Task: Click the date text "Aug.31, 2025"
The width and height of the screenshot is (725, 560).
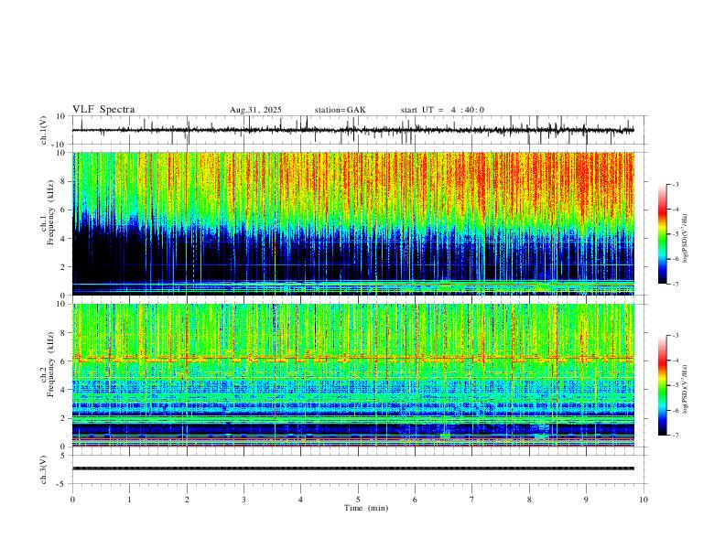Action: (x=255, y=110)
